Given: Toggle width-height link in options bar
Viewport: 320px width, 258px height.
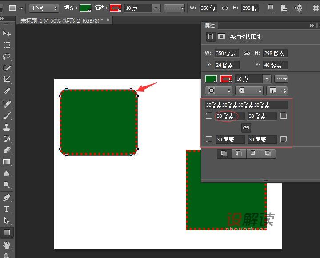Looking at the screenshot, I should tap(225, 8).
